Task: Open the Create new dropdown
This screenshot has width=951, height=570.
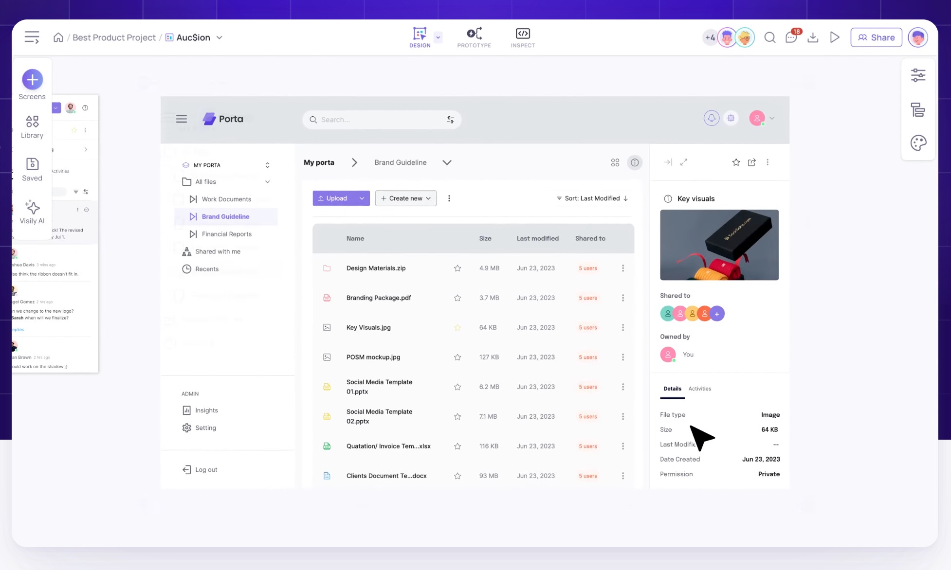Action: click(405, 198)
